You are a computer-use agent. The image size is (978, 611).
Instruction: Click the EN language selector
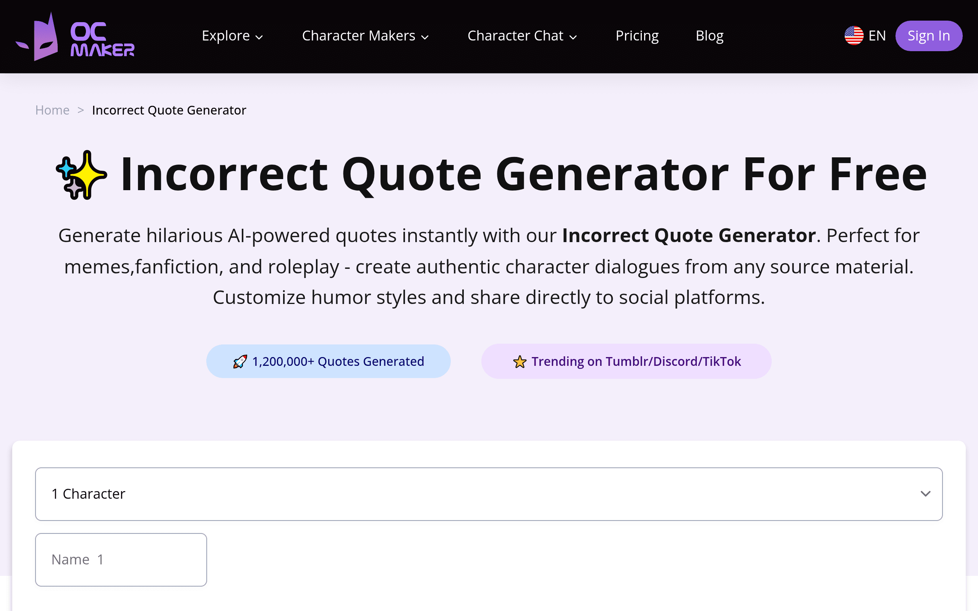(x=865, y=36)
